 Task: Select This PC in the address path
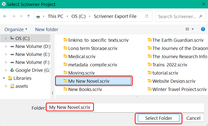coord(56,16)
